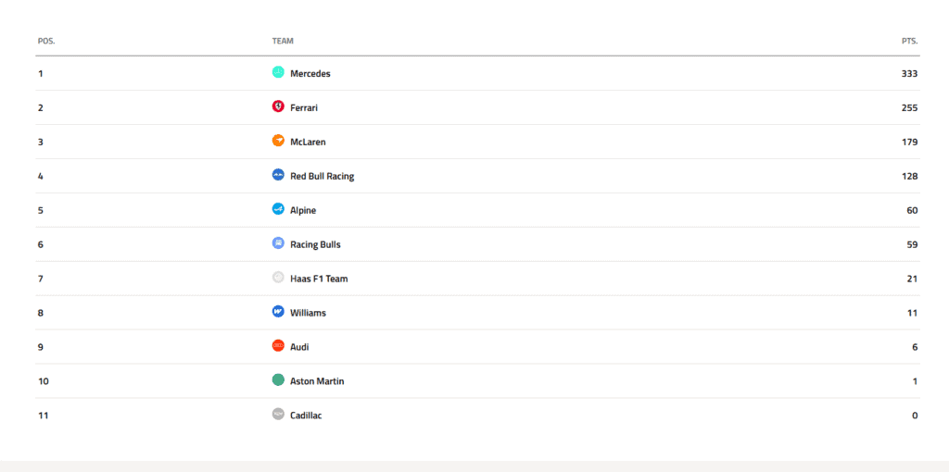Open the Williams team name link
Viewport: 949px width, 472px height.
click(308, 313)
